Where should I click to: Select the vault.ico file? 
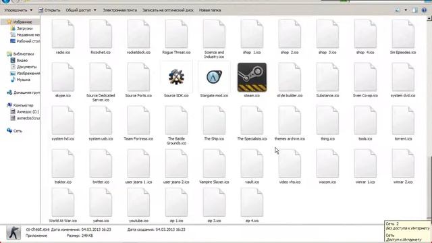click(x=252, y=167)
